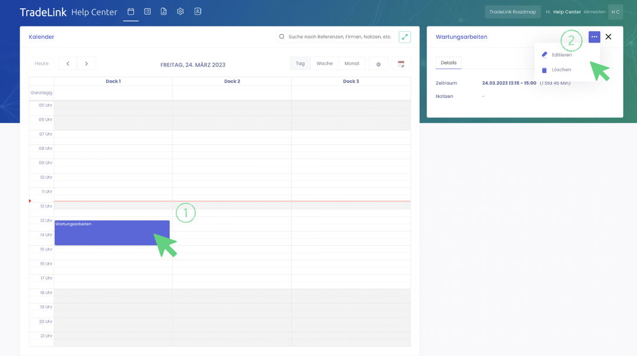Click the Abmelden logout link
The image size is (637, 356).
point(594,12)
